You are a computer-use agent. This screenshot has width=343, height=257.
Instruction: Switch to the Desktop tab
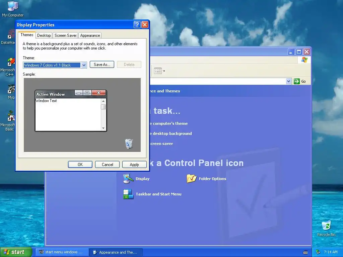(x=44, y=35)
